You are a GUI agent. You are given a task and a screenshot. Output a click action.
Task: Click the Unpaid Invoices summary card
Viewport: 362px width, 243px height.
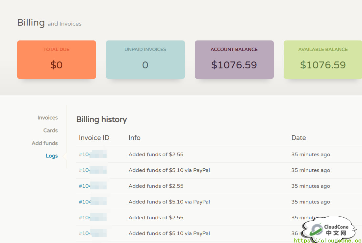145,60
